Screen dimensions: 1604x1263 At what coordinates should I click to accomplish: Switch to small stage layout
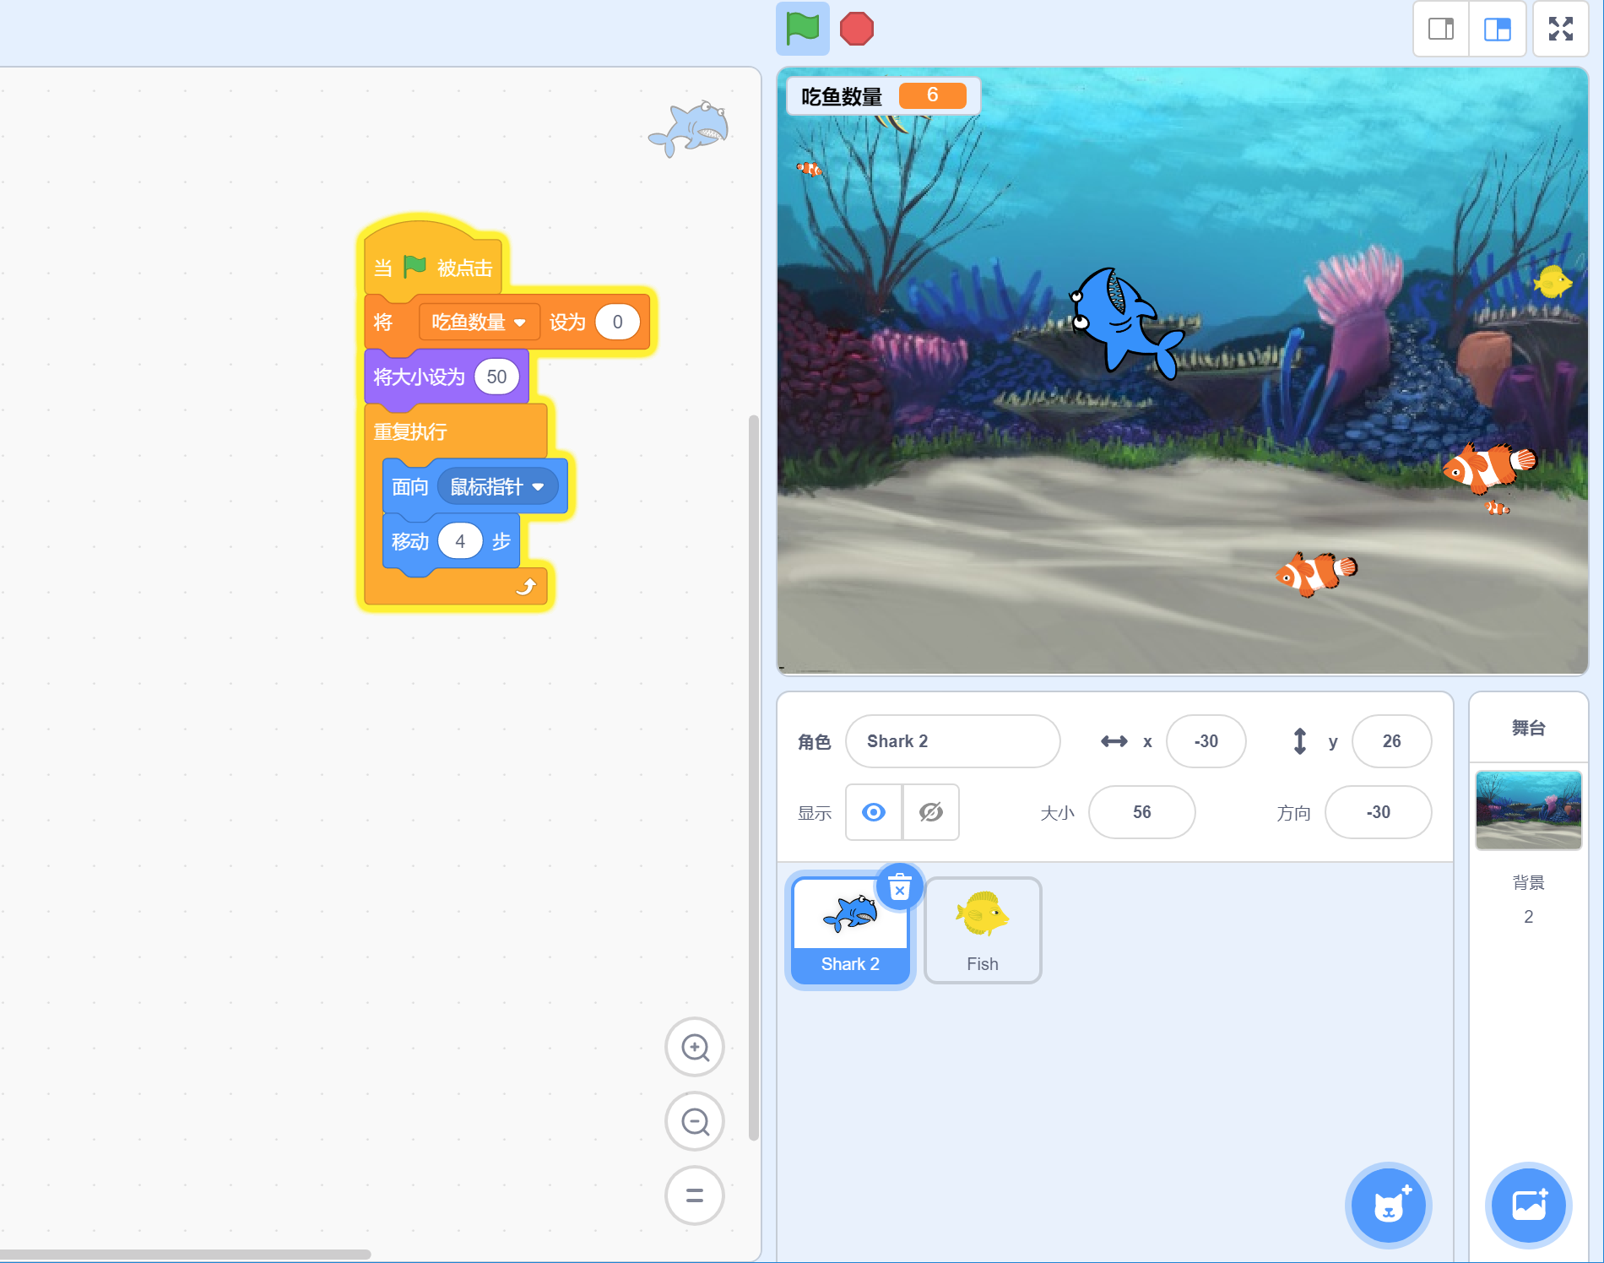1441,29
